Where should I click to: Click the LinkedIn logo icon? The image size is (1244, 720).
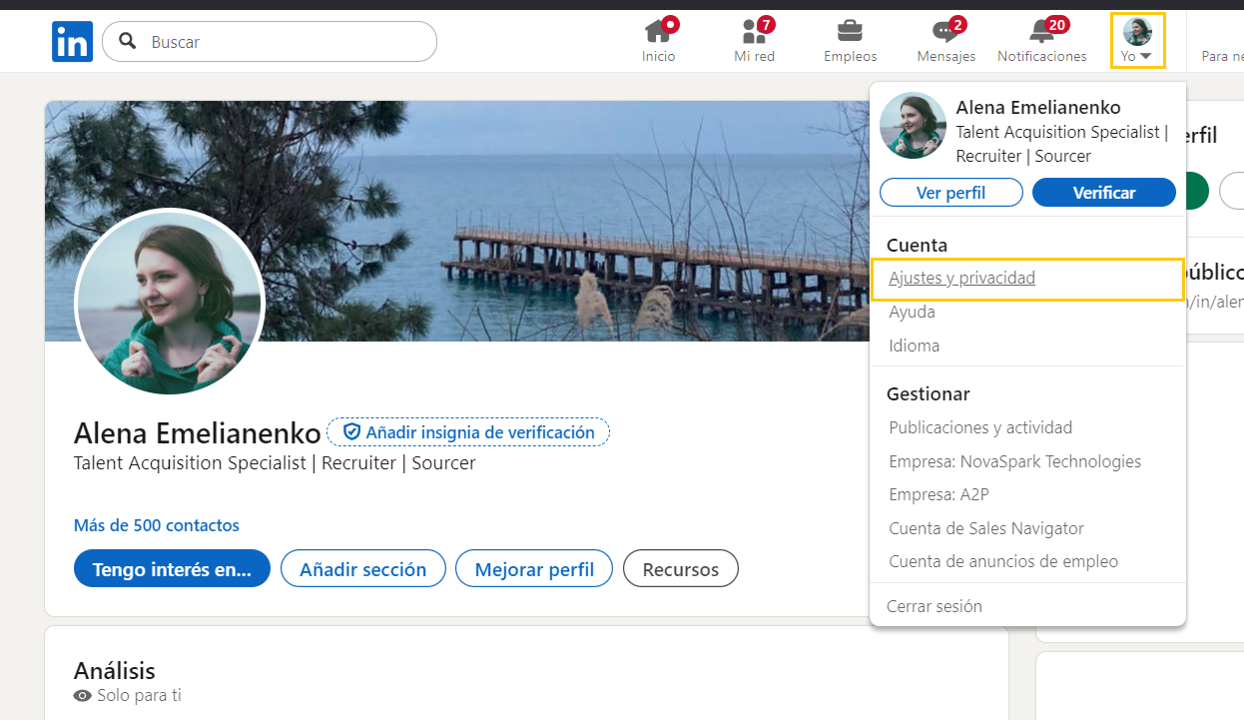click(x=72, y=42)
